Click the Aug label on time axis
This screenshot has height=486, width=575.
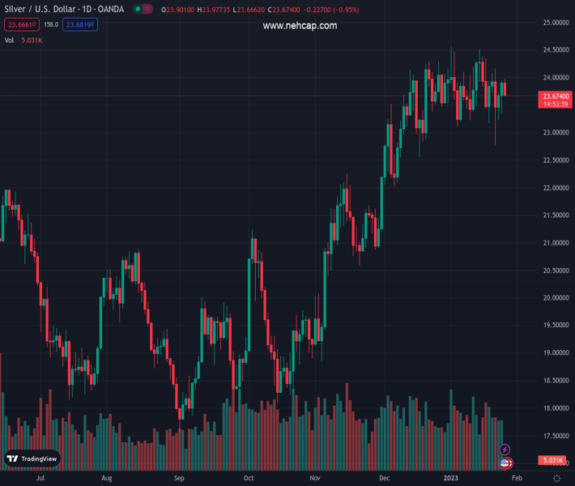tap(107, 479)
